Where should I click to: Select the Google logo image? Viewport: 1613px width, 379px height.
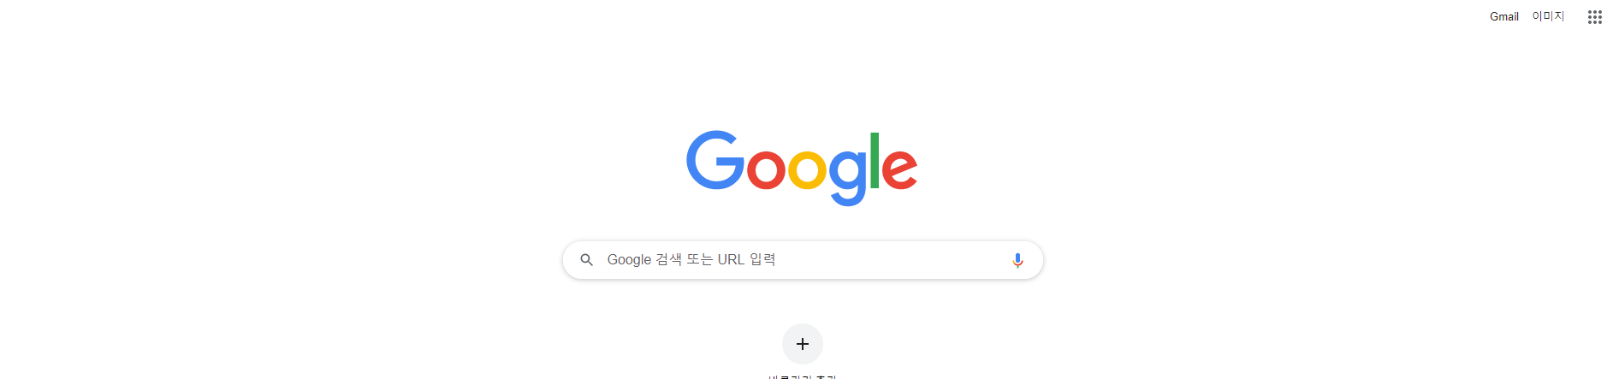coord(802,168)
